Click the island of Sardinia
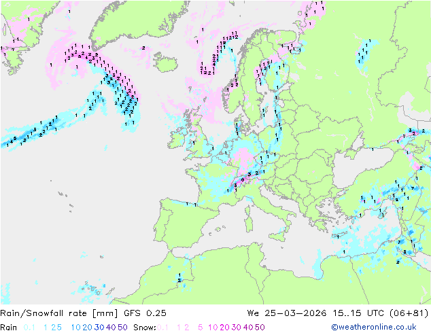 tap(249, 224)
